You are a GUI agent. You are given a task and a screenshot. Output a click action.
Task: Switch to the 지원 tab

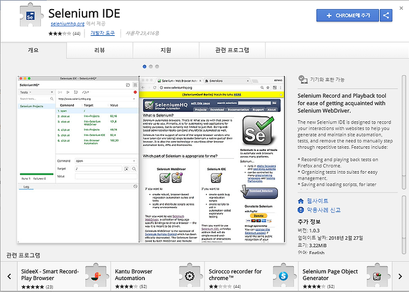coord(166,50)
